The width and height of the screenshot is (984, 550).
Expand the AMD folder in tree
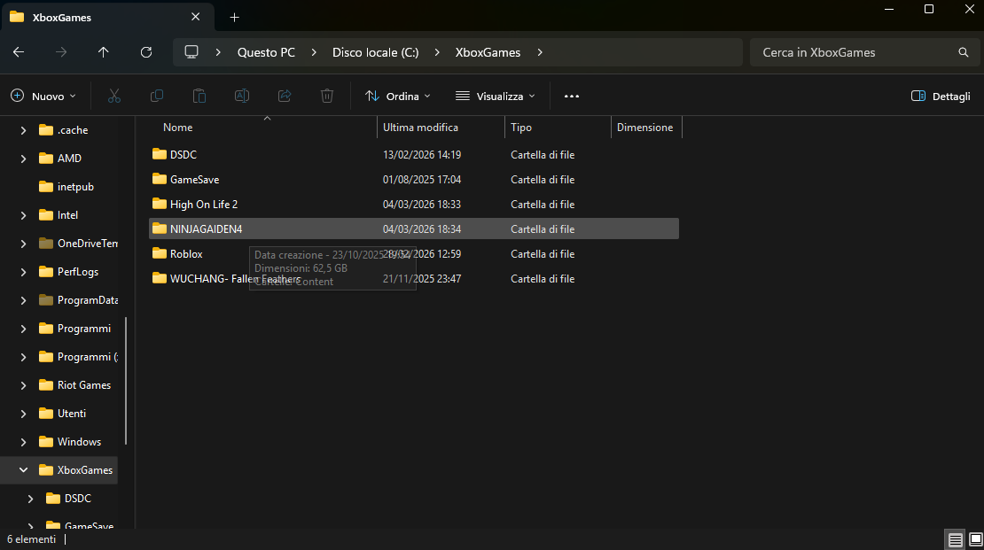point(23,159)
